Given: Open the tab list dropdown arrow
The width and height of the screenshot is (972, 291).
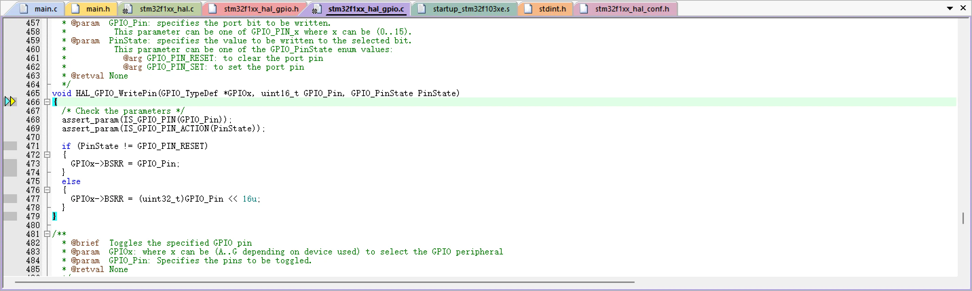Looking at the screenshot, I should 950,8.
